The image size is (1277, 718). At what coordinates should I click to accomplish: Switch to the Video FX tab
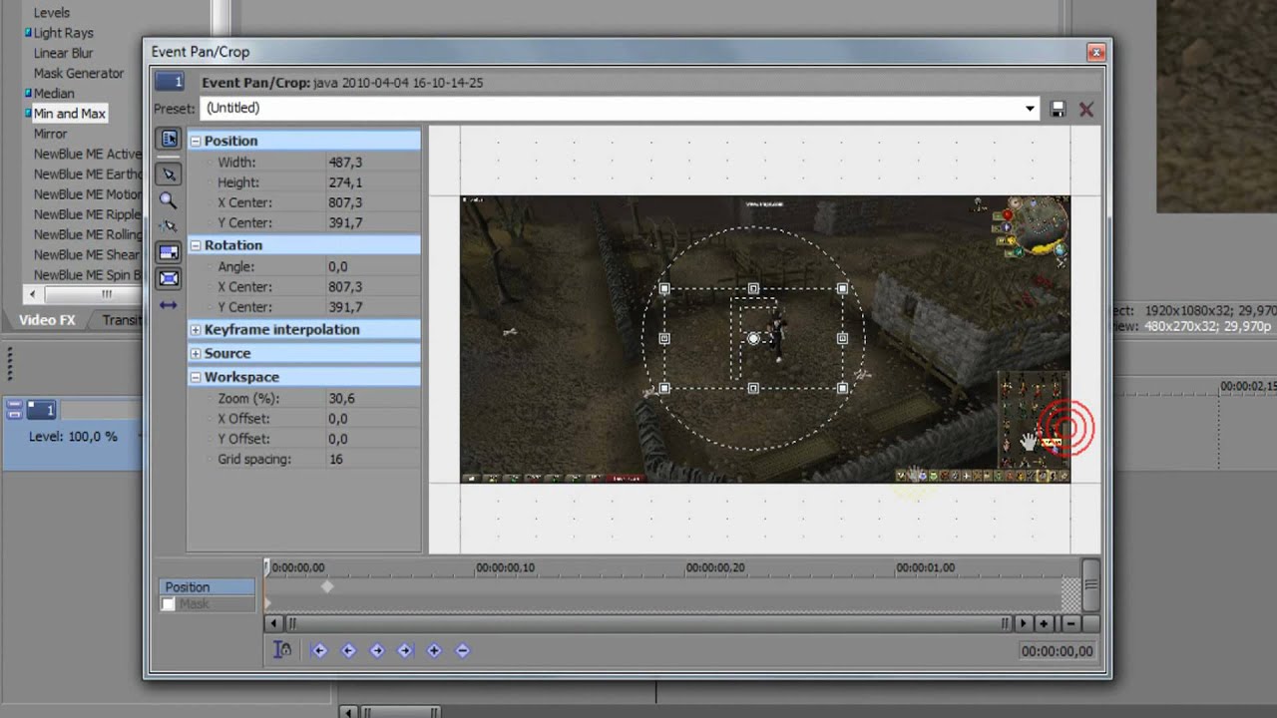click(x=47, y=320)
